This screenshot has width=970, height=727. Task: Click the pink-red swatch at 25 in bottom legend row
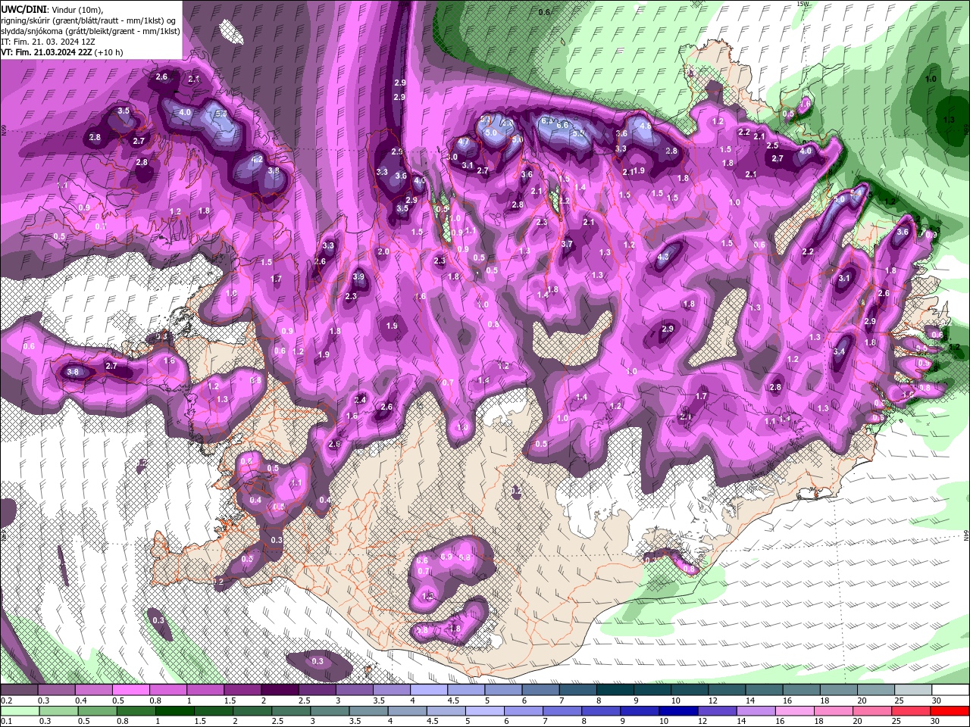910,711
